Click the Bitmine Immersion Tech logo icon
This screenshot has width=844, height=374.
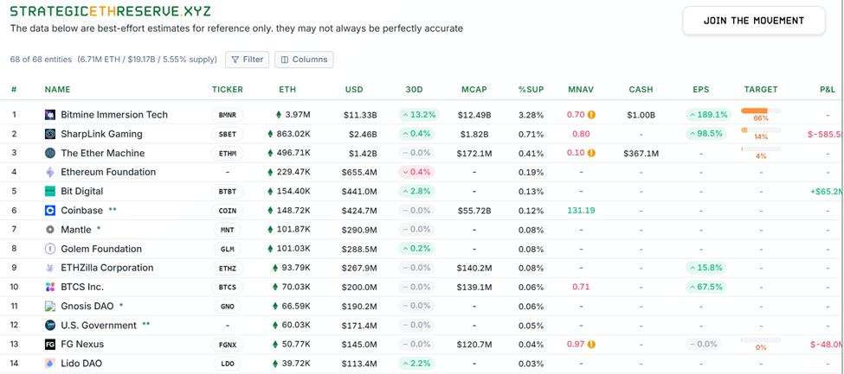coord(50,115)
